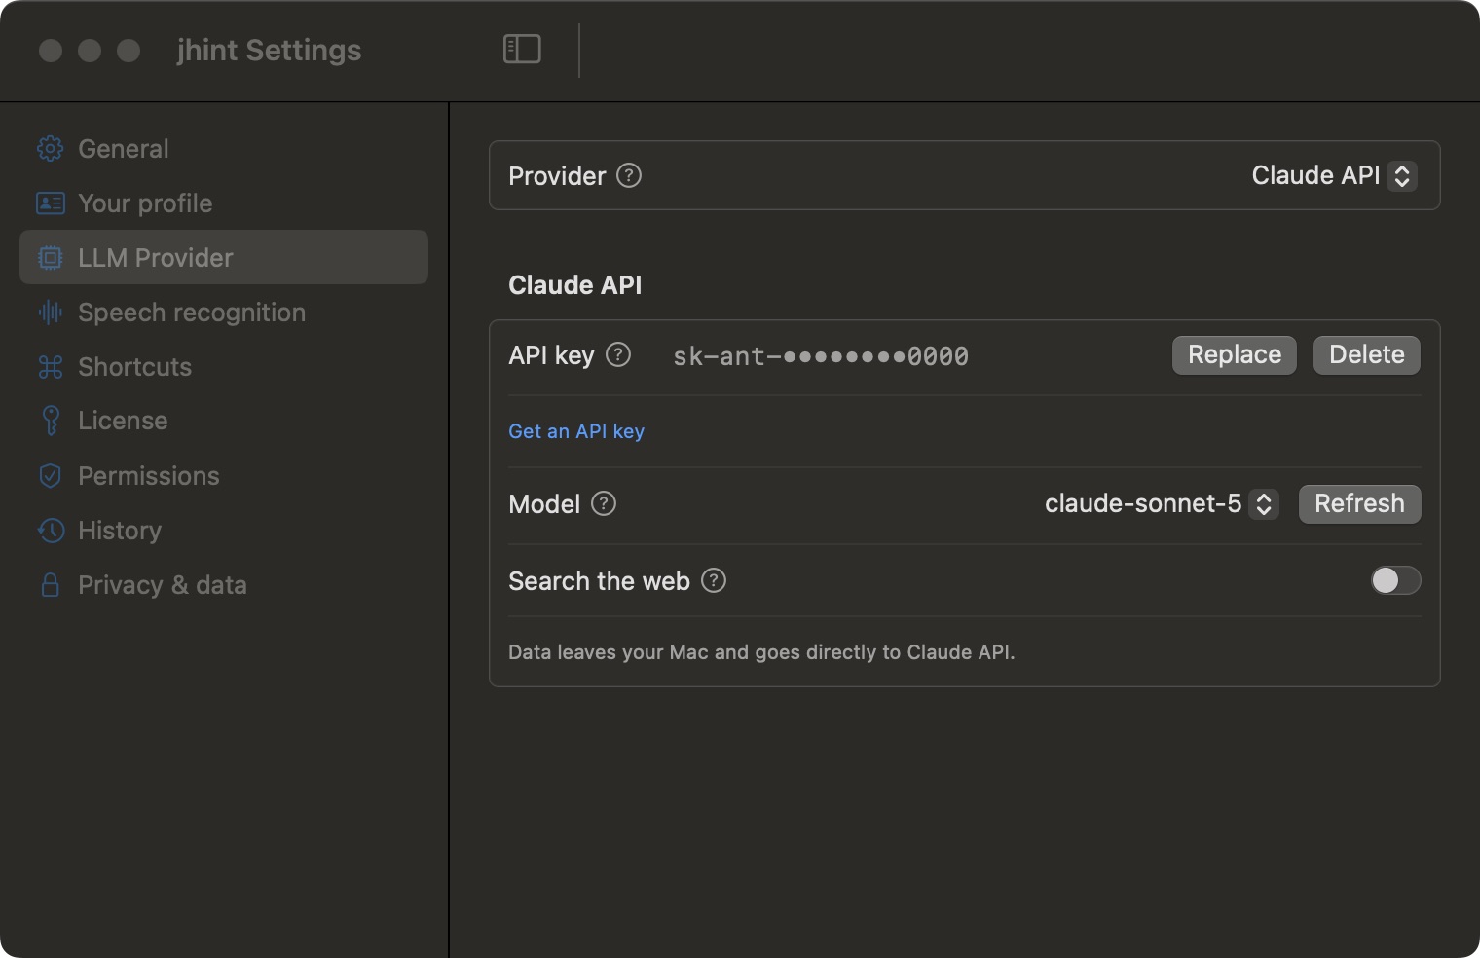Click the 'Search the web' row label
This screenshot has height=958, width=1480.
(x=599, y=581)
